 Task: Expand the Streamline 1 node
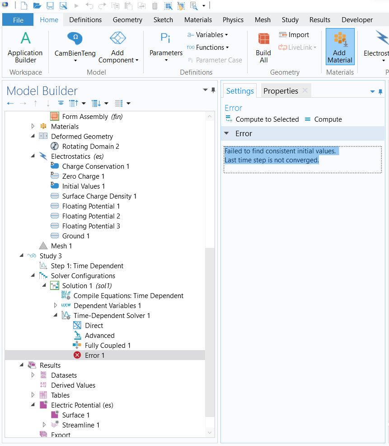tap(44, 425)
